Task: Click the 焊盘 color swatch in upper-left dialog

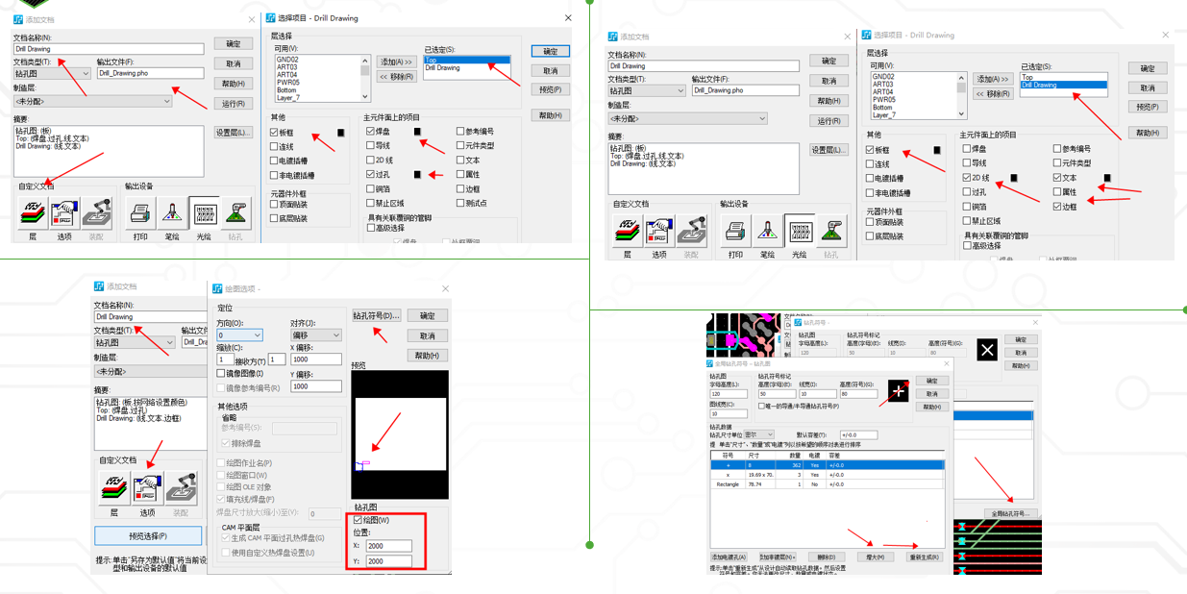Action: [x=417, y=132]
